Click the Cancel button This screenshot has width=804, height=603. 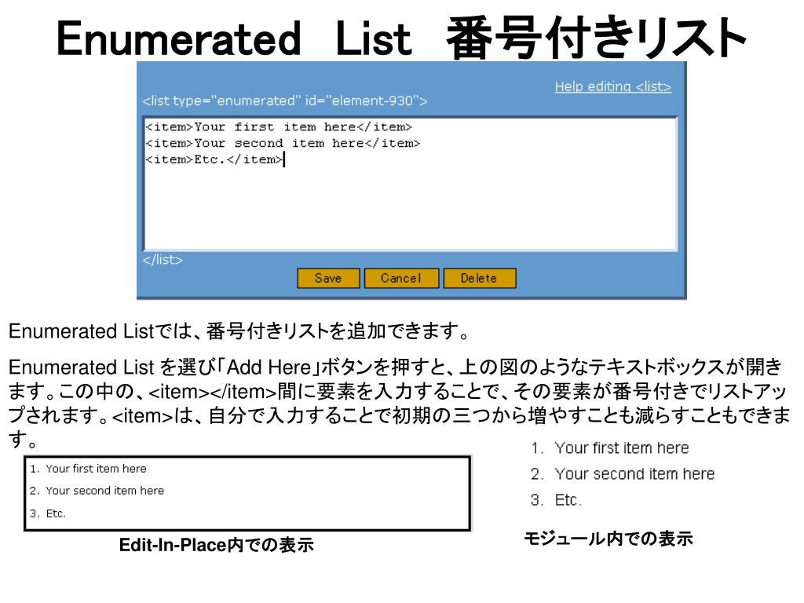[x=401, y=278]
